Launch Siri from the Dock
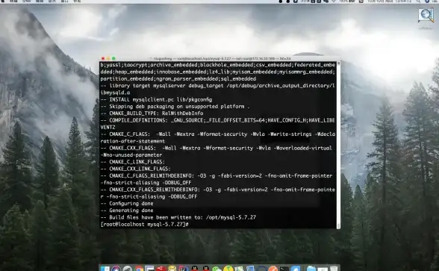439x271 pixels. 116,269
